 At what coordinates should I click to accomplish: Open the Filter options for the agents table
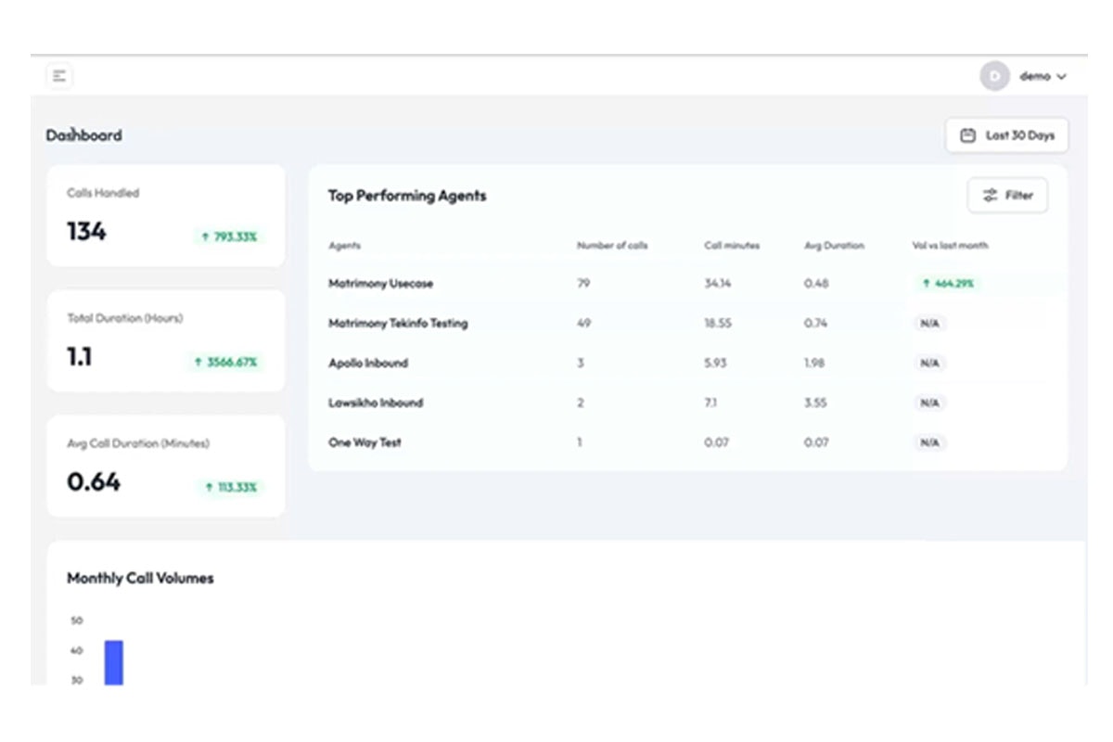click(1008, 195)
